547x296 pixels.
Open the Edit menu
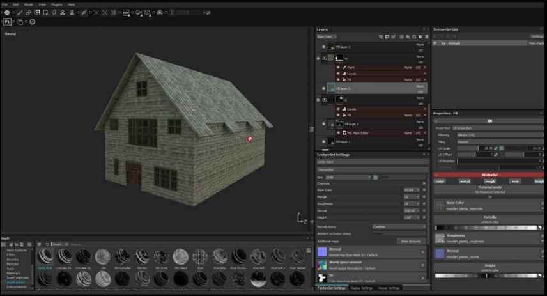click(16, 4)
